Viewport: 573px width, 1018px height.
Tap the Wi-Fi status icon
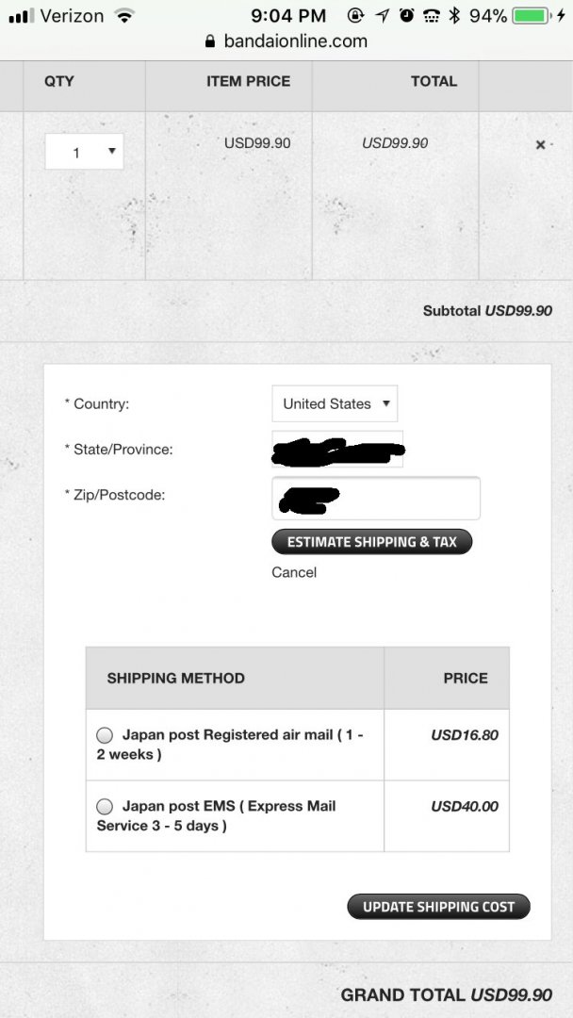click(124, 16)
